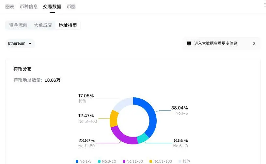Click the menu icon at top right

265,5
